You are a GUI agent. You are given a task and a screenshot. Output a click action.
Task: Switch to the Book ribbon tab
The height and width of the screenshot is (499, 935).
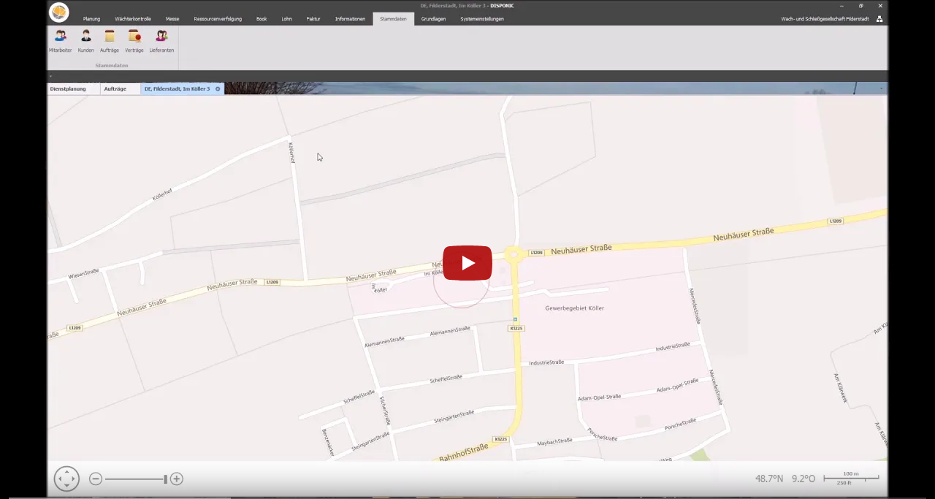[262, 19]
